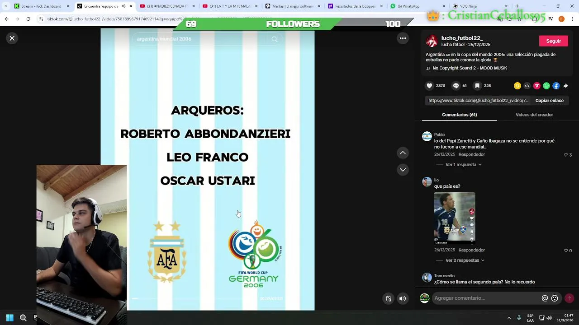This screenshot has height=325, width=579.
Task: Open the emoji picker in comment box
Action: click(555, 298)
